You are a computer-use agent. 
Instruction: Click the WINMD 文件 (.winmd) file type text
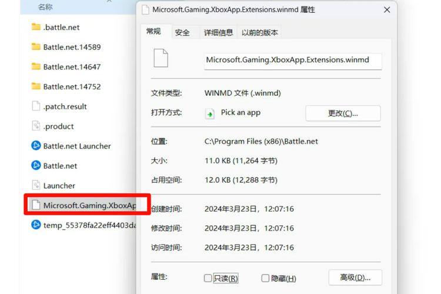243,93
